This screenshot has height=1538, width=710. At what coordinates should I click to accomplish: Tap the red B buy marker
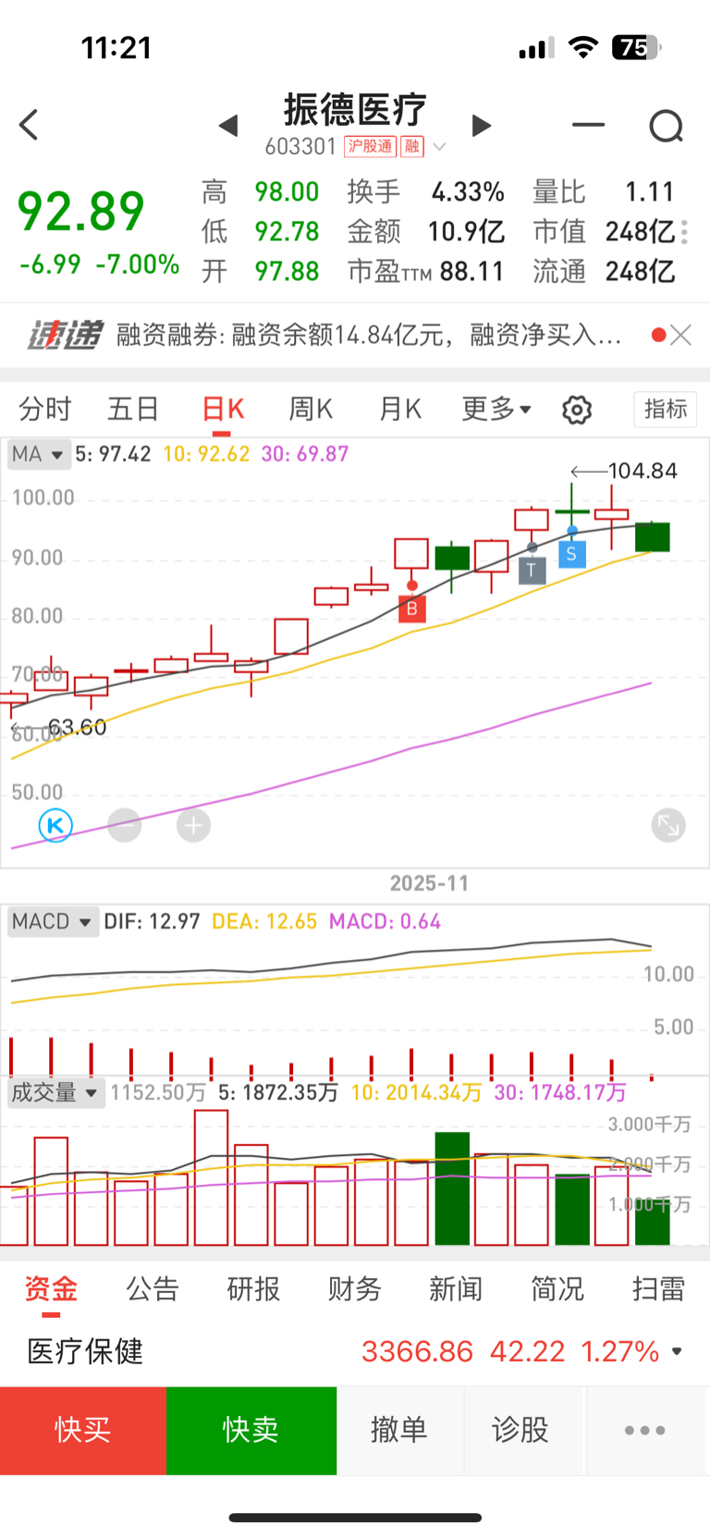pyautogui.click(x=412, y=609)
